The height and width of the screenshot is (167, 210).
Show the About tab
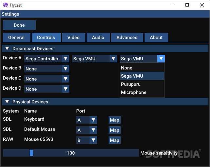156,38
